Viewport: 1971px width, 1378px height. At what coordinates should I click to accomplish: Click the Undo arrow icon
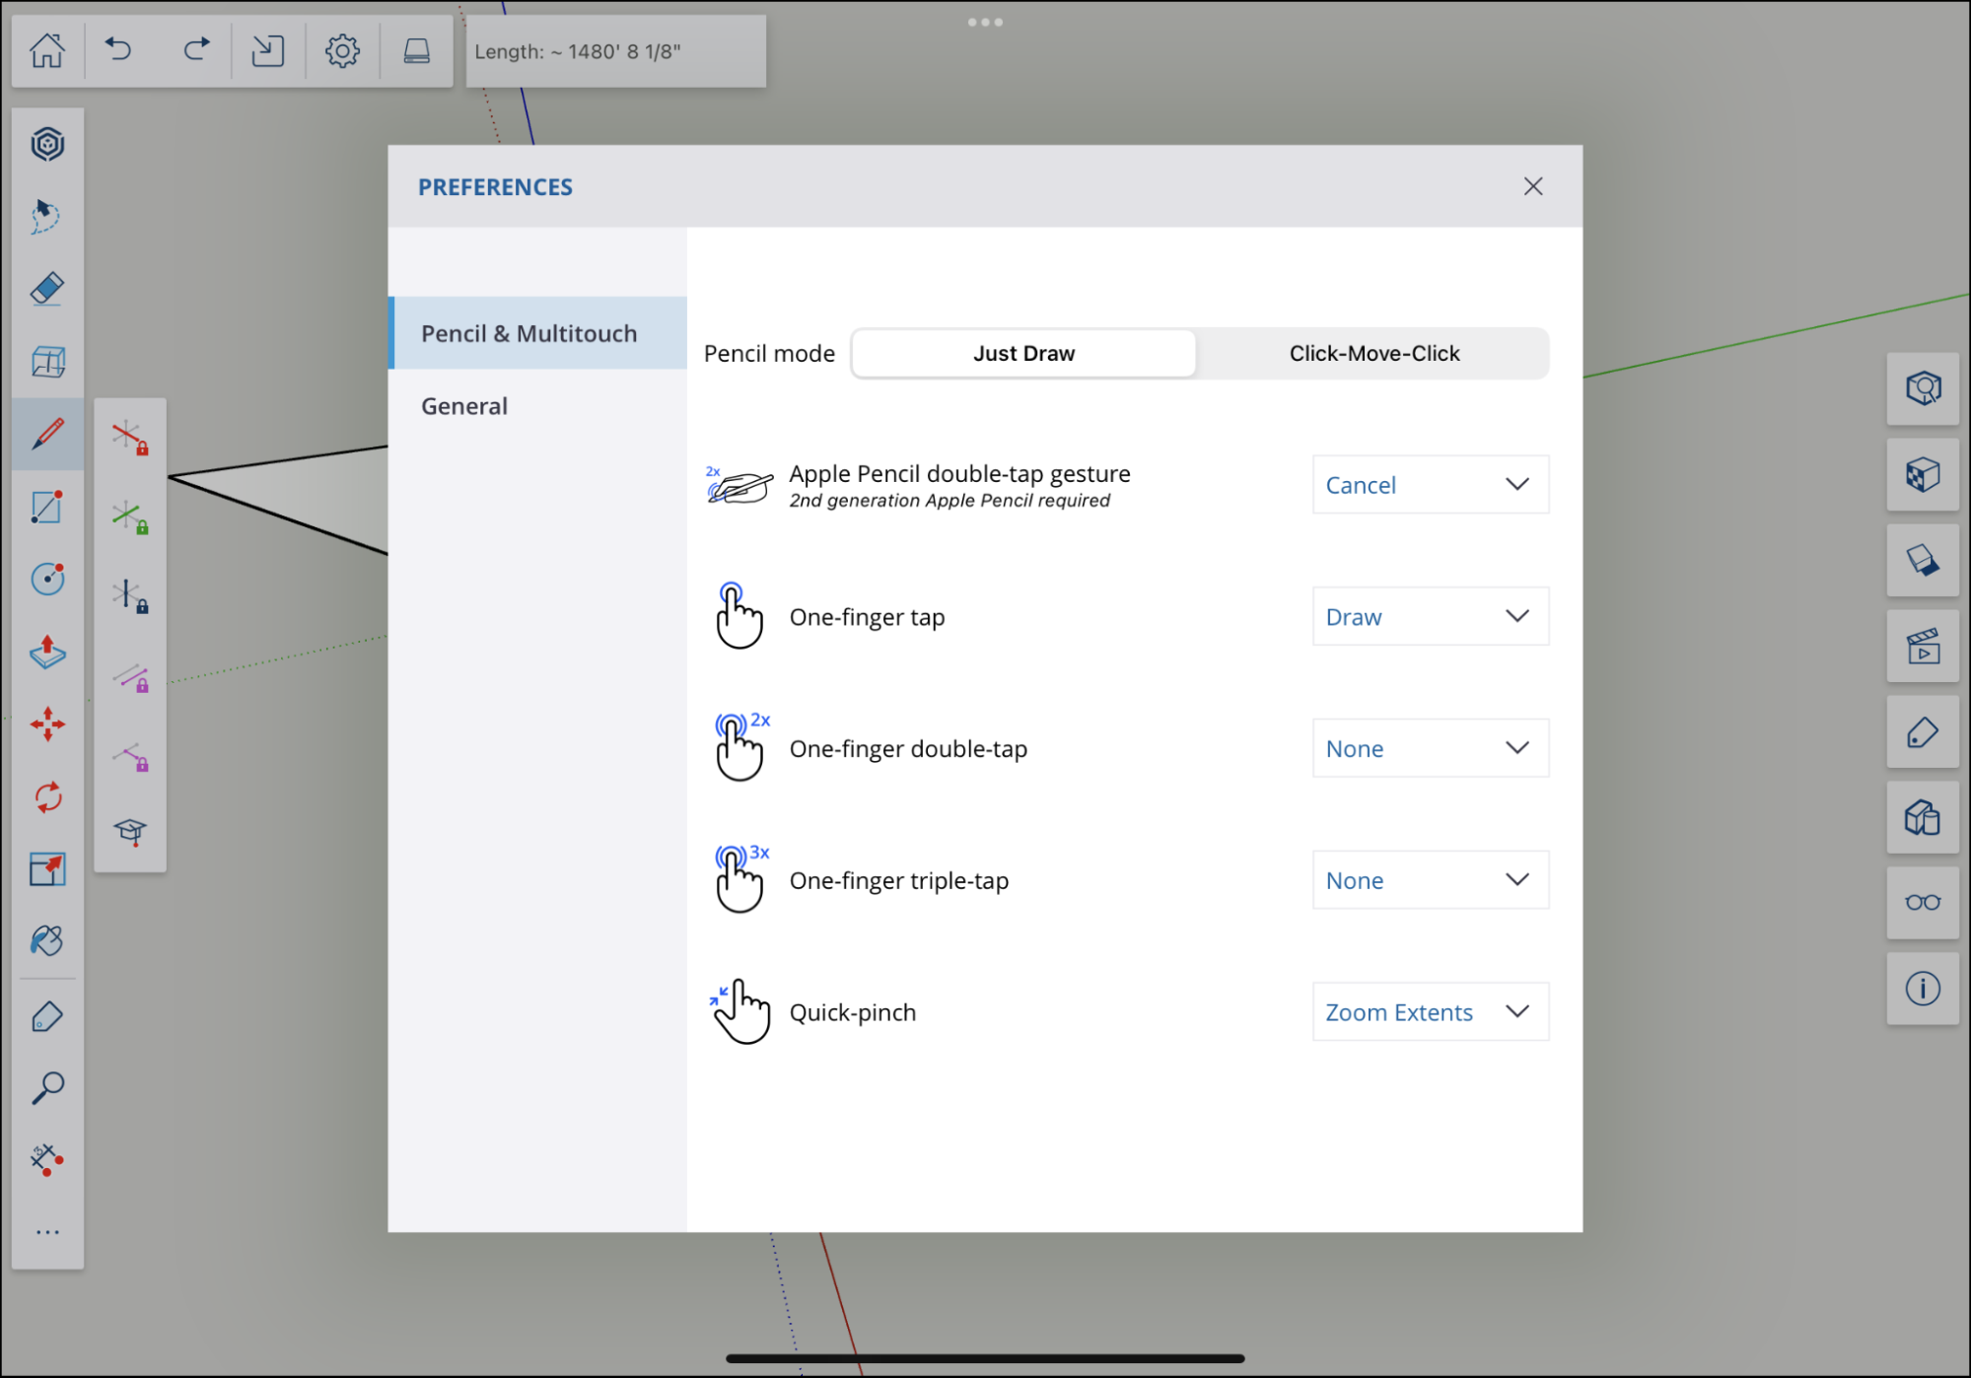pyautogui.click(x=119, y=49)
